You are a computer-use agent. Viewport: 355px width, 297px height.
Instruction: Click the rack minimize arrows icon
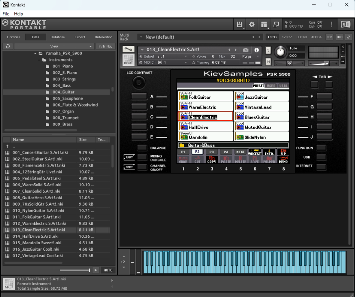click(x=348, y=37)
